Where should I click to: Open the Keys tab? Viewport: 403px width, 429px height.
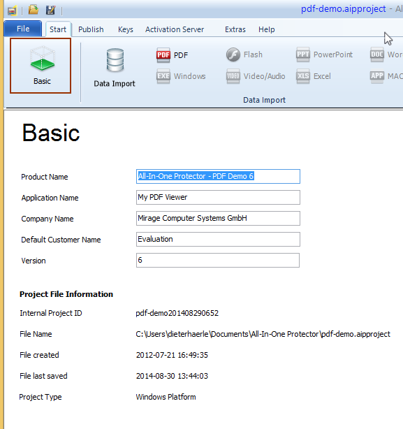(126, 29)
